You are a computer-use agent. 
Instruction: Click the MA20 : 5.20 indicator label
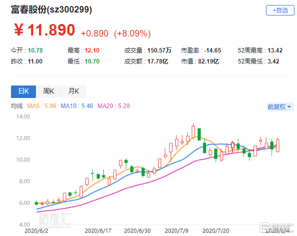coord(113,106)
